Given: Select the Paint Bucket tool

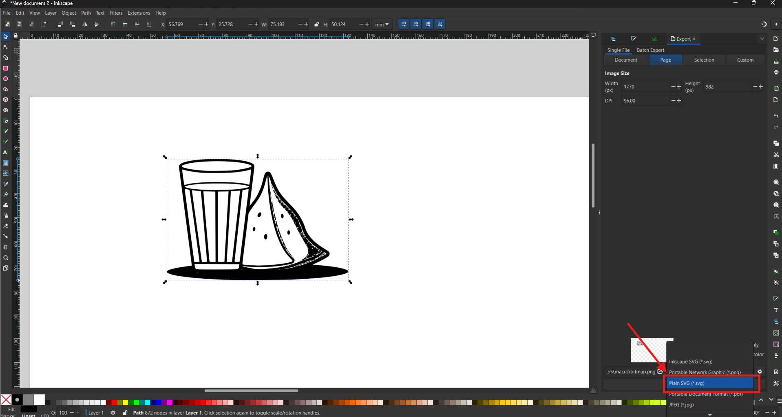Looking at the screenshot, I should [x=6, y=195].
